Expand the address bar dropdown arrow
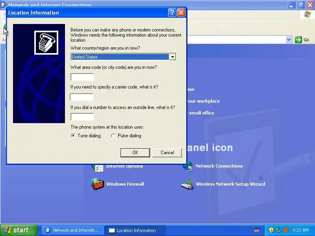315x236 pixels. point(289,40)
